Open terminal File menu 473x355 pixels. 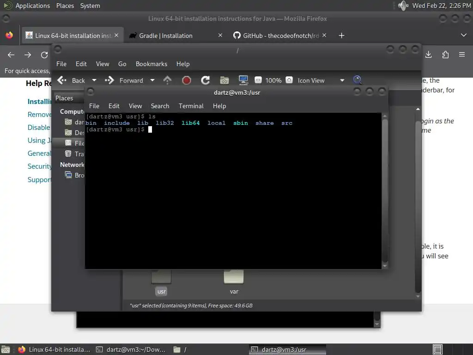click(94, 106)
